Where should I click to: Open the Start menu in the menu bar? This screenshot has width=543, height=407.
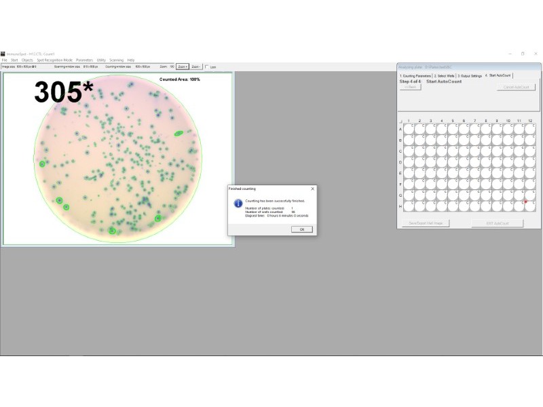click(x=14, y=59)
